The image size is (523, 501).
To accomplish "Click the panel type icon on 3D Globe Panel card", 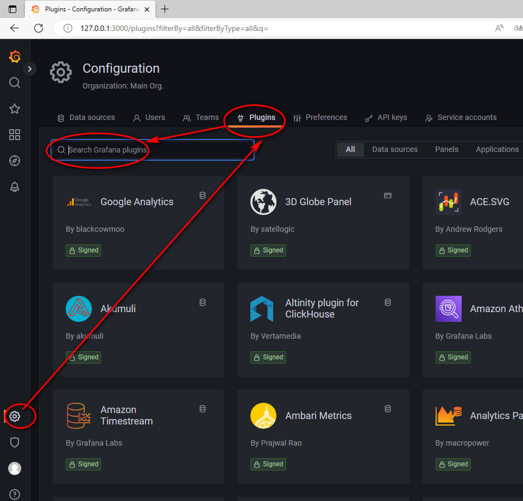I will coord(388,195).
